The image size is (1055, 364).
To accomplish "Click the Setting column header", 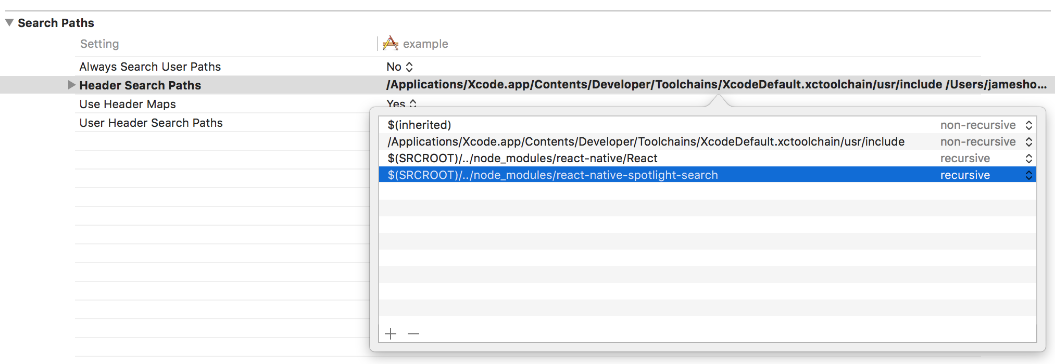I will pyautogui.click(x=99, y=44).
